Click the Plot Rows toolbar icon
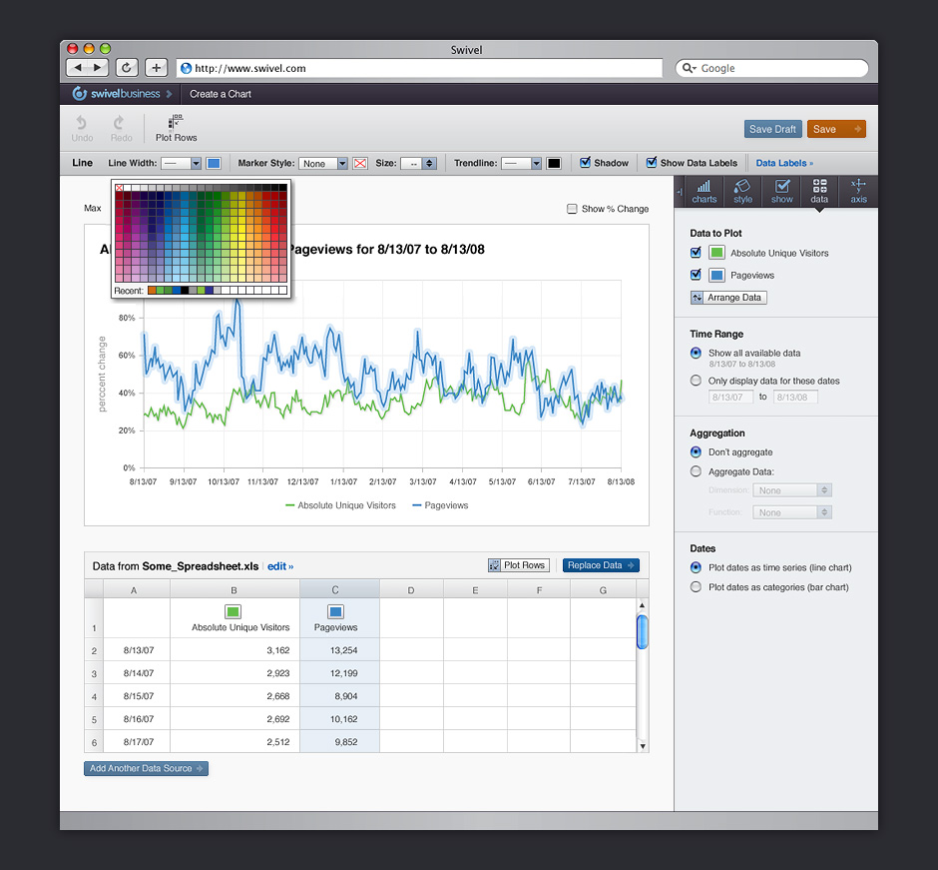The width and height of the screenshot is (938, 870). tap(176, 122)
